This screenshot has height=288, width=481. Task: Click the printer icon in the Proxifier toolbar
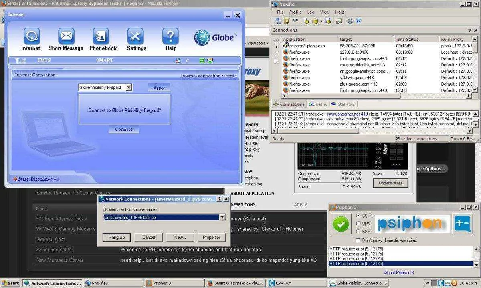tap(350, 21)
